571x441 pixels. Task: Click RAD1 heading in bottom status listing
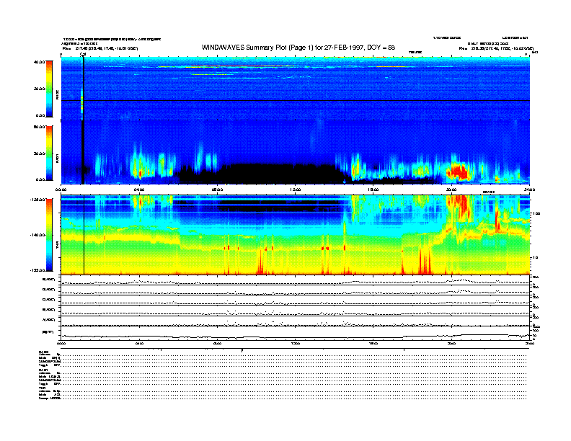coord(43,370)
